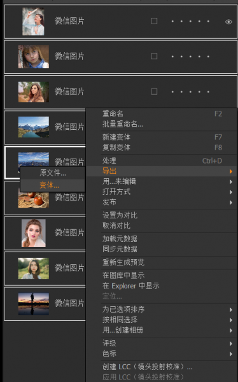Choose 批量重命名... menu entry
Screen dimensions: 238x382
coord(123,124)
